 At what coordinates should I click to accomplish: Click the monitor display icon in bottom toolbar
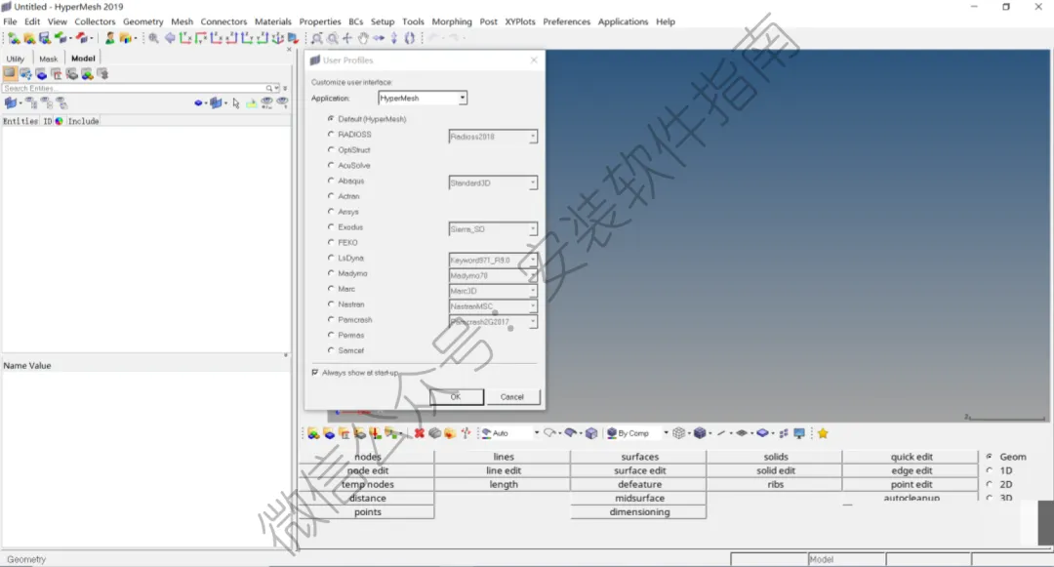[799, 433]
